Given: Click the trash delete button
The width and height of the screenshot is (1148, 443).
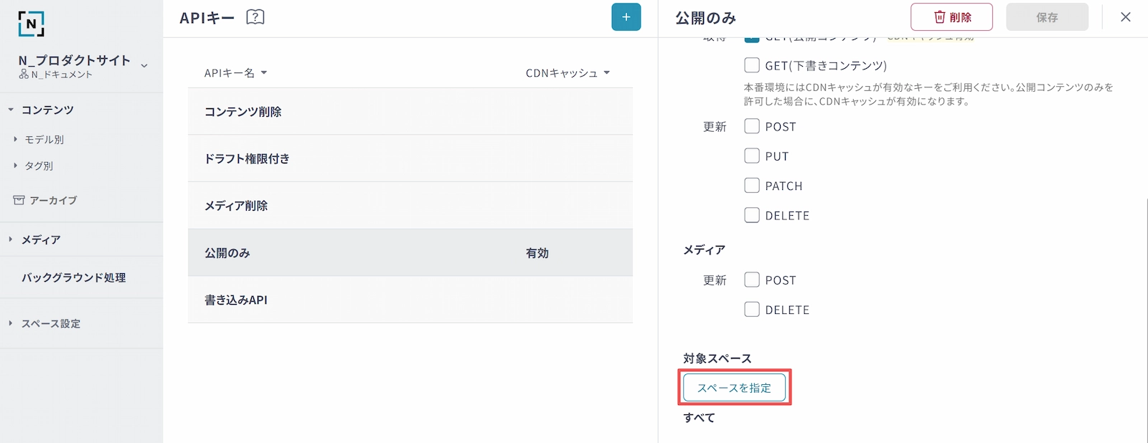Looking at the screenshot, I should (x=951, y=17).
